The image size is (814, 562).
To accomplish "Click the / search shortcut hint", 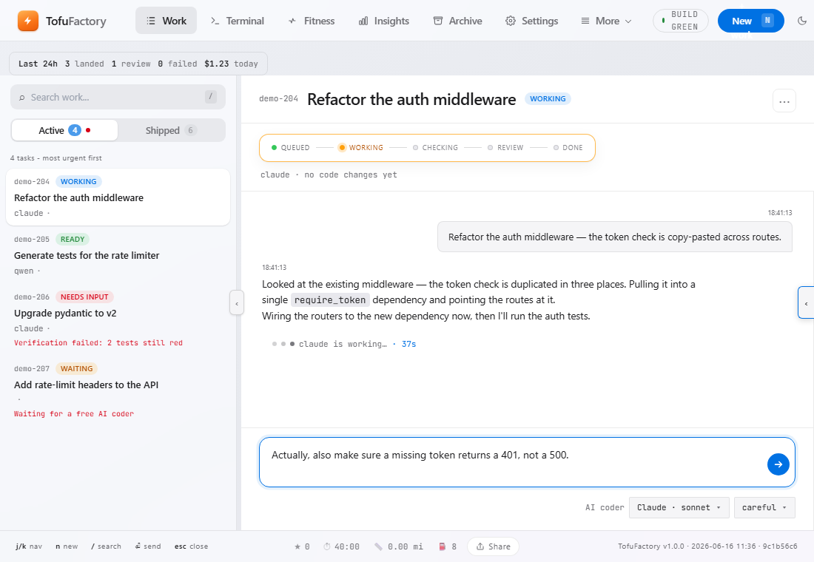I will [x=106, y=546].
